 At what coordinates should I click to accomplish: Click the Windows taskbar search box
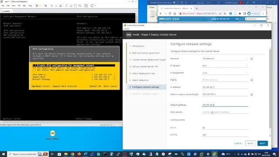28,154
